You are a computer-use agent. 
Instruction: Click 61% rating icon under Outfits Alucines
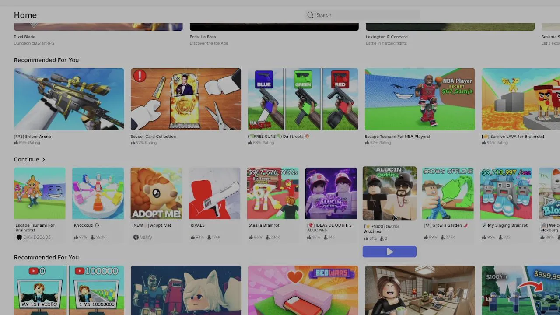[x=367, y=238]
